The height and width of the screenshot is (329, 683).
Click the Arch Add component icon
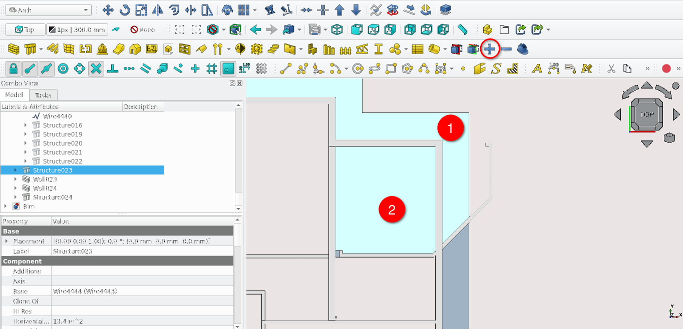click(490, 49)
